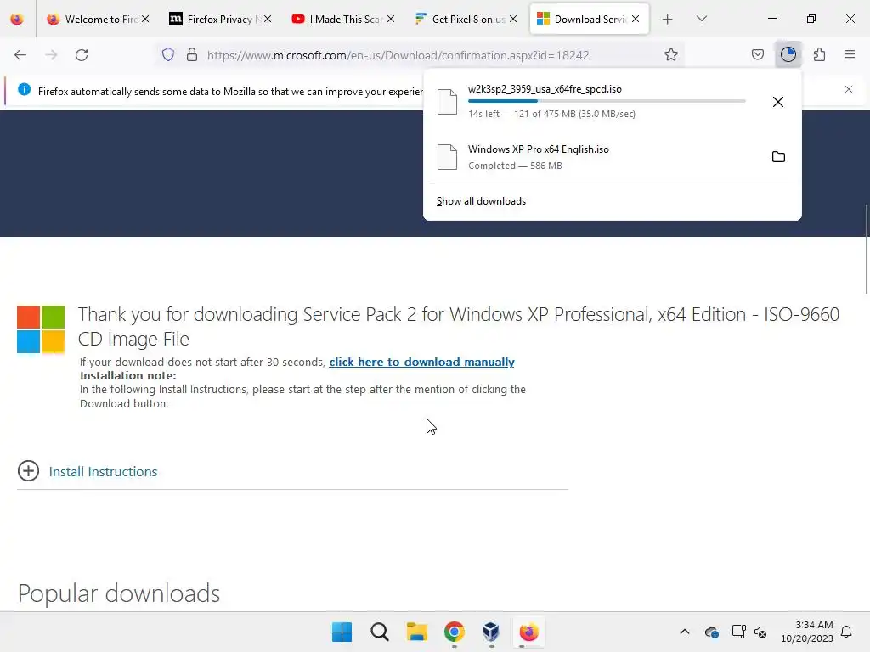The image size is (870, 652).
Task: Click the Windows XP Pro file icon
Action: coord(447,157)
